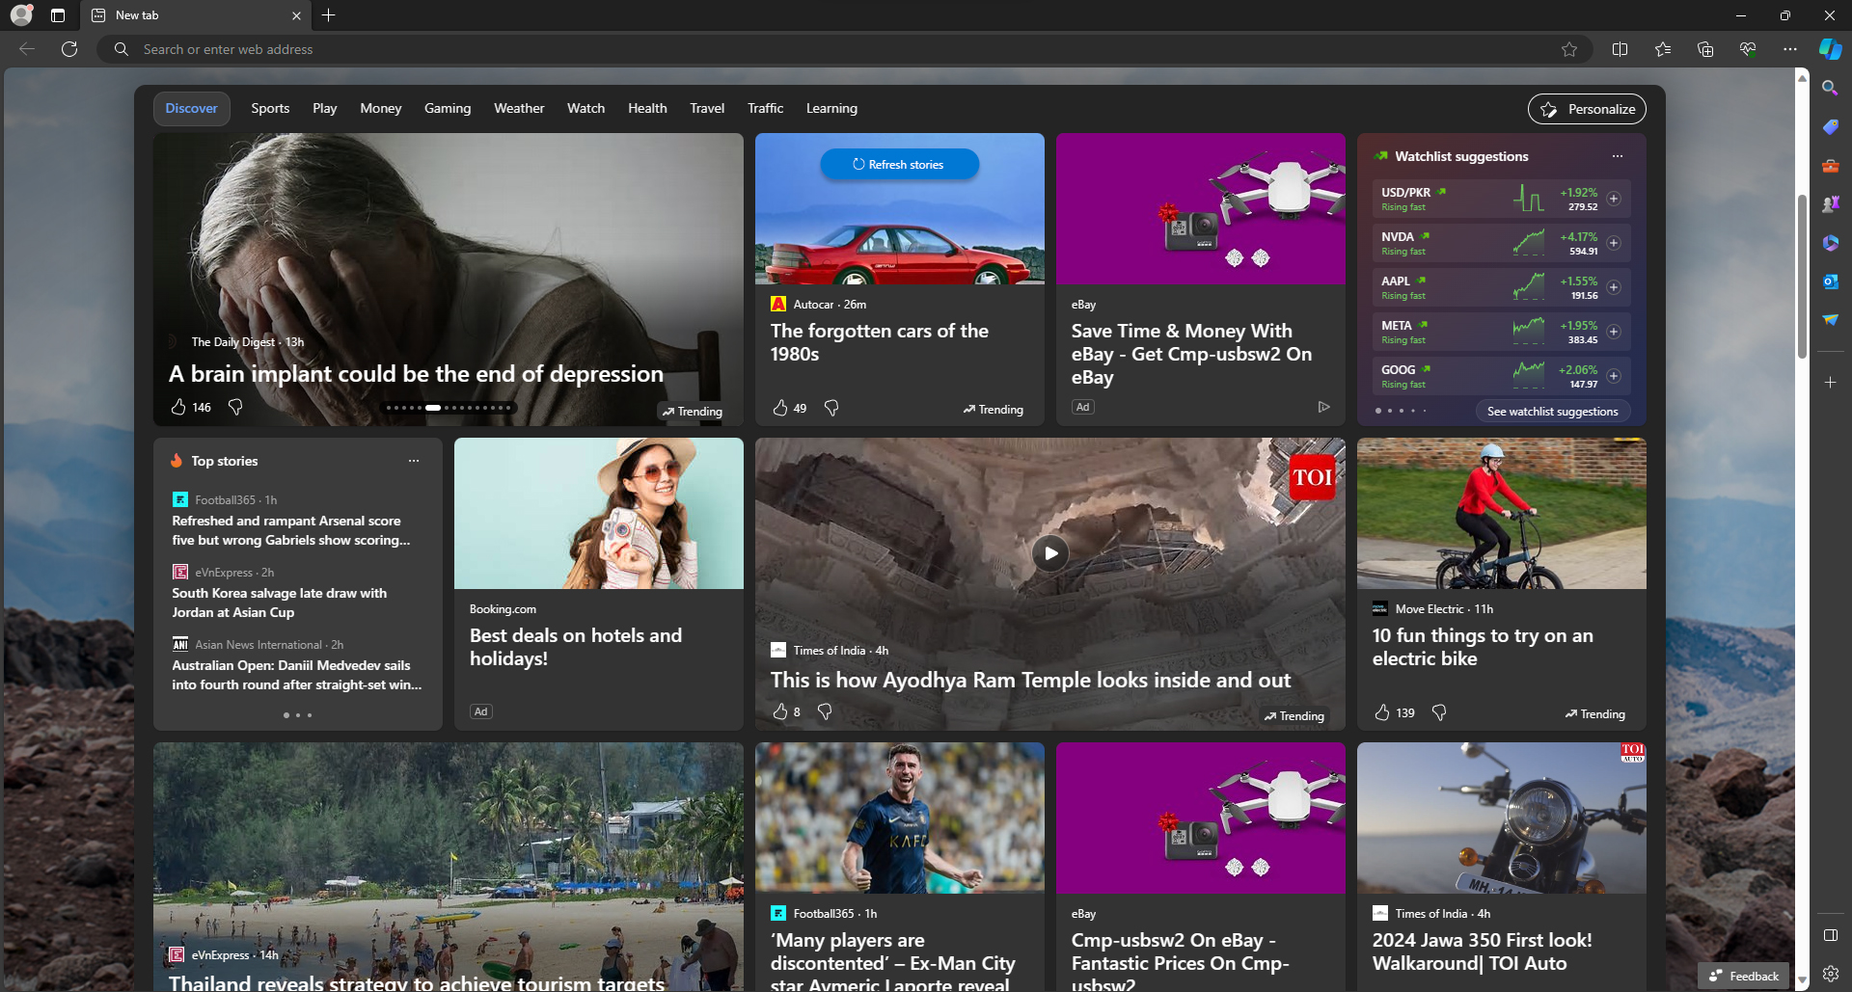1852x992 pixels.
Task: Switch to the Money tab
Action: tap(381, 108)
